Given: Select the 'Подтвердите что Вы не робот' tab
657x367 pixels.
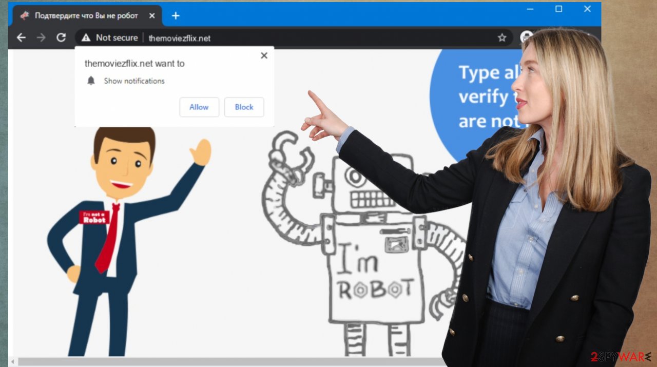Looking at the screenshot, I should click(86, 16).
